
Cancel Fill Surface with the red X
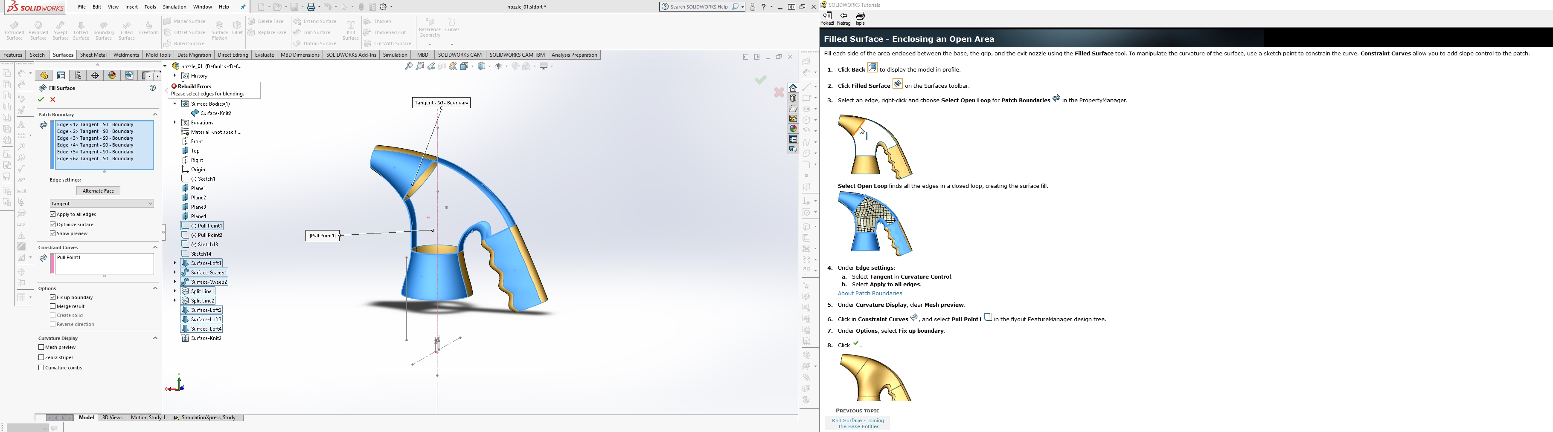click(53, 100)
